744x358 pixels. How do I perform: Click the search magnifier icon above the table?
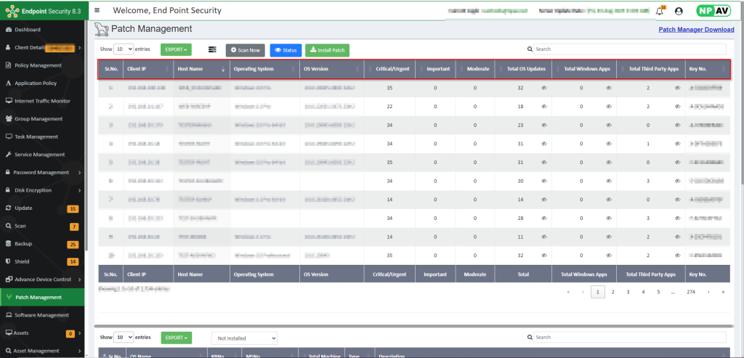(x=530, y=49)
